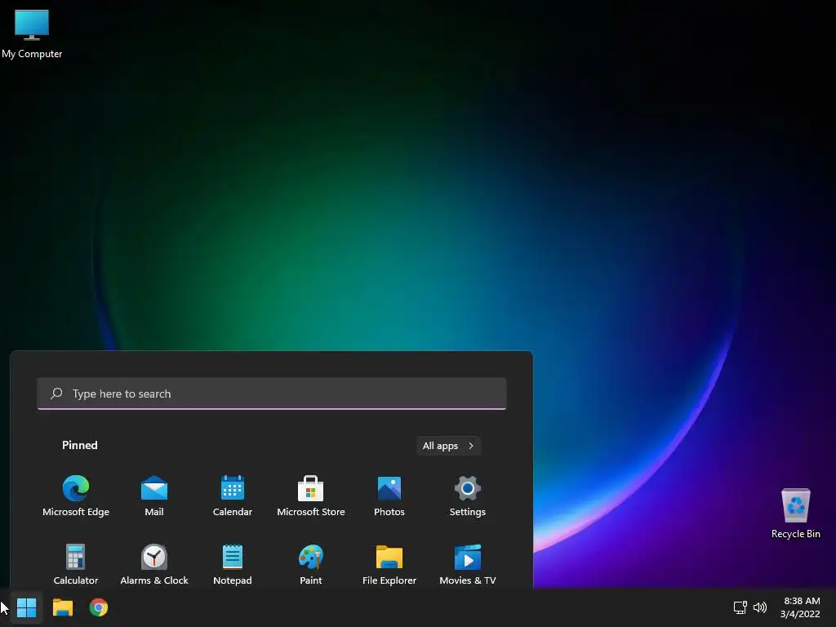The image size is (836, 627).
Task: Focus the Type here to search box
Action: pos(271,394)
